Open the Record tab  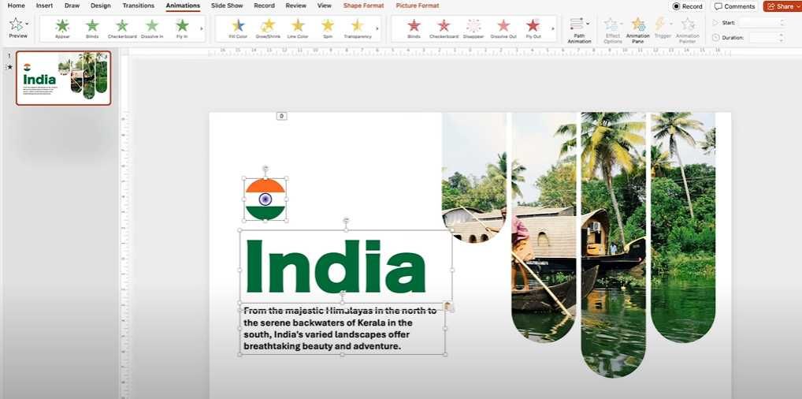tap(264, 6)
